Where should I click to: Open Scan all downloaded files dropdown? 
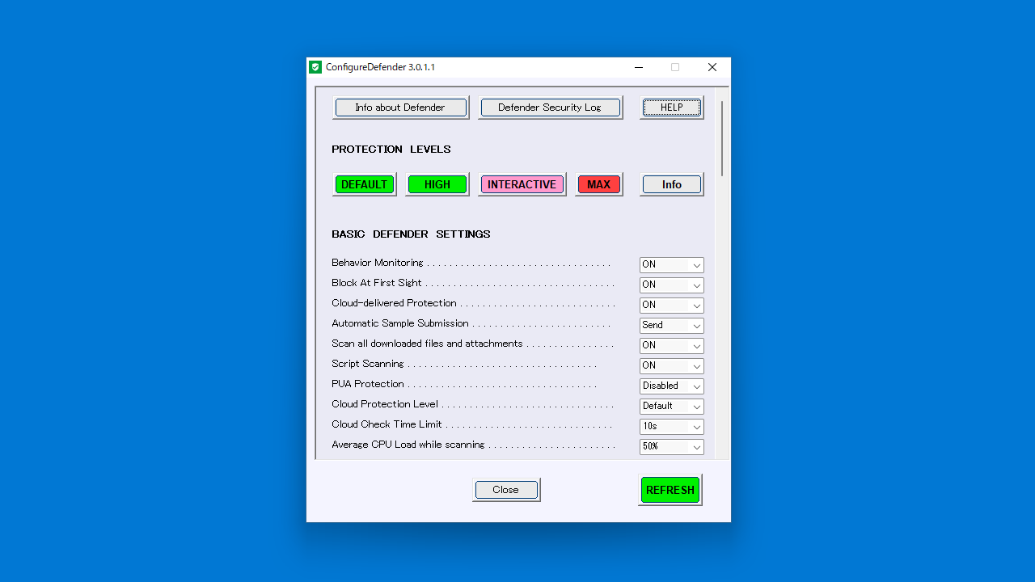coord(671,346)
